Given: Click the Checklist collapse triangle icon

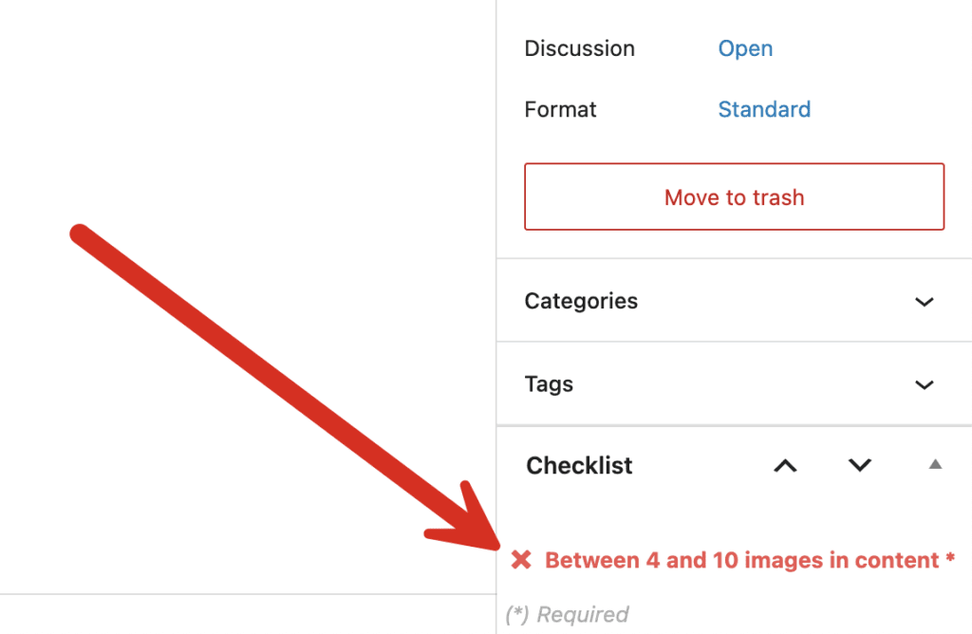Looking at the screenshot, I should point(934,464).
